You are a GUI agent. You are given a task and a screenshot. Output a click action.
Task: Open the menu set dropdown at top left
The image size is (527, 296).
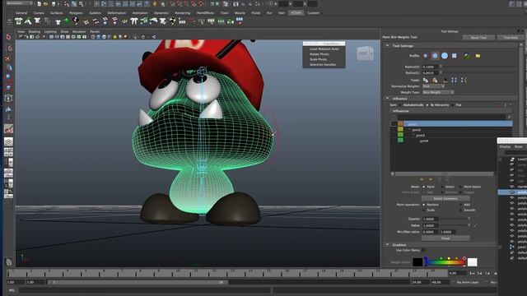[20, 3]
